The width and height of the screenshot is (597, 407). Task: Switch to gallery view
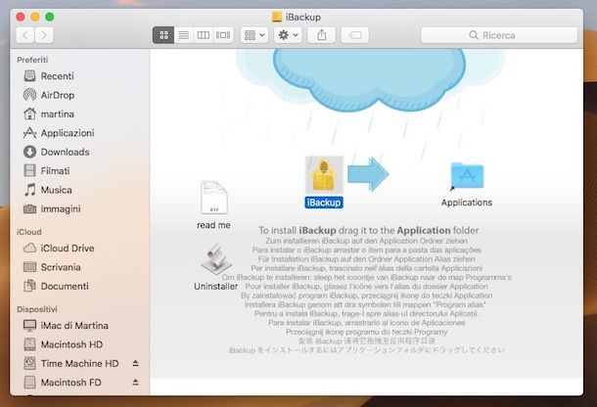click(x=223, y=35)
